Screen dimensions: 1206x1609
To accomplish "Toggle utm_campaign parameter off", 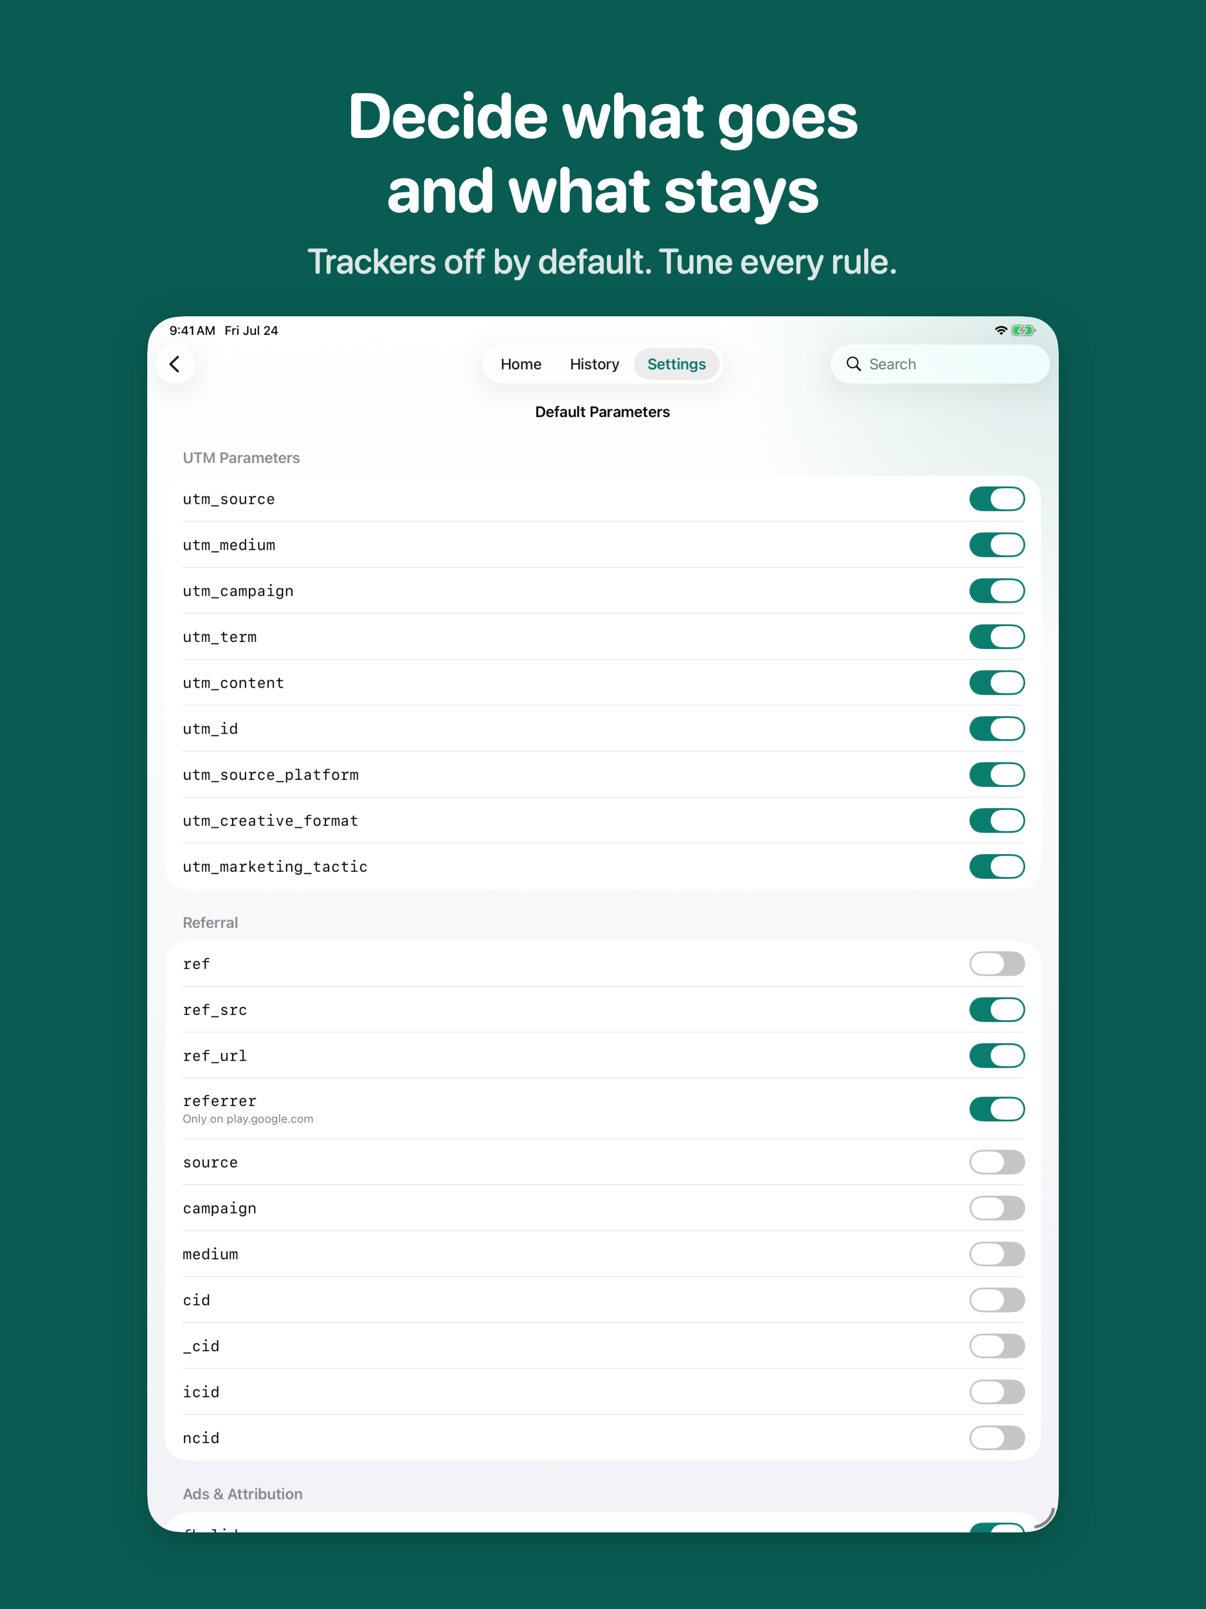I will [997, 591].
